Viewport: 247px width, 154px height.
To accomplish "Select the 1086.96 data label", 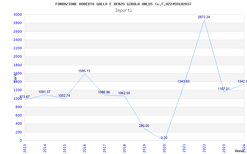I will [104, 92].
